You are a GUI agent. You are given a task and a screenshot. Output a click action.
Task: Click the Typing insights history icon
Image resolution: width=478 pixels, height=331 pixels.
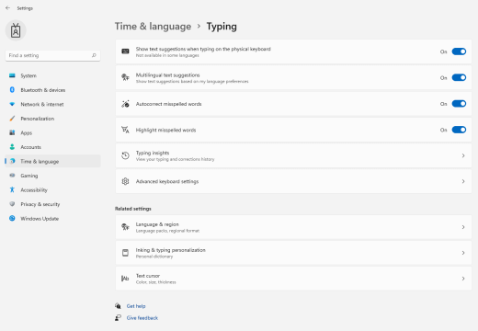click(125, 155)
